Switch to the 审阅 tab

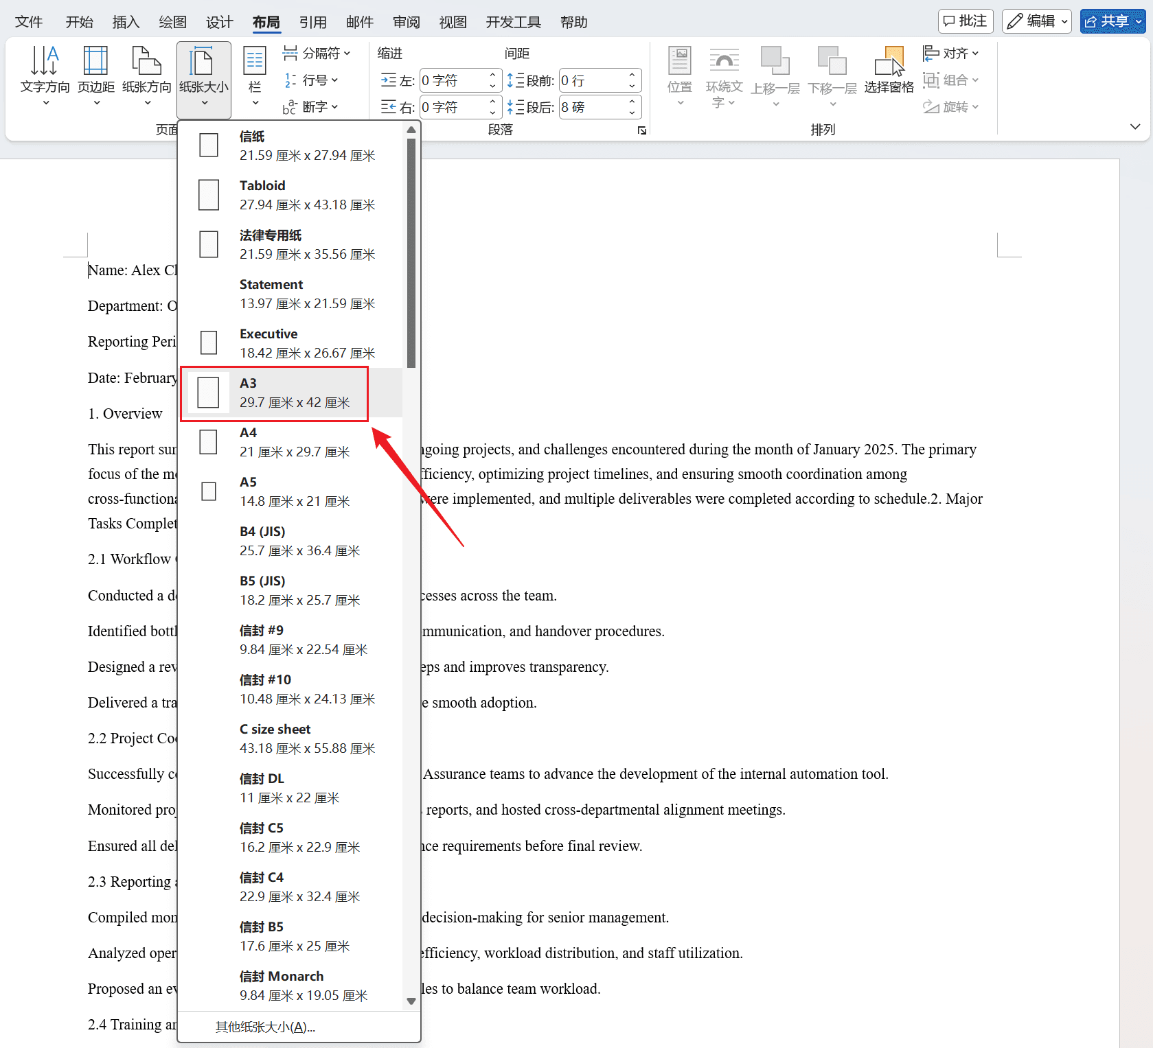tap(406, 21)
